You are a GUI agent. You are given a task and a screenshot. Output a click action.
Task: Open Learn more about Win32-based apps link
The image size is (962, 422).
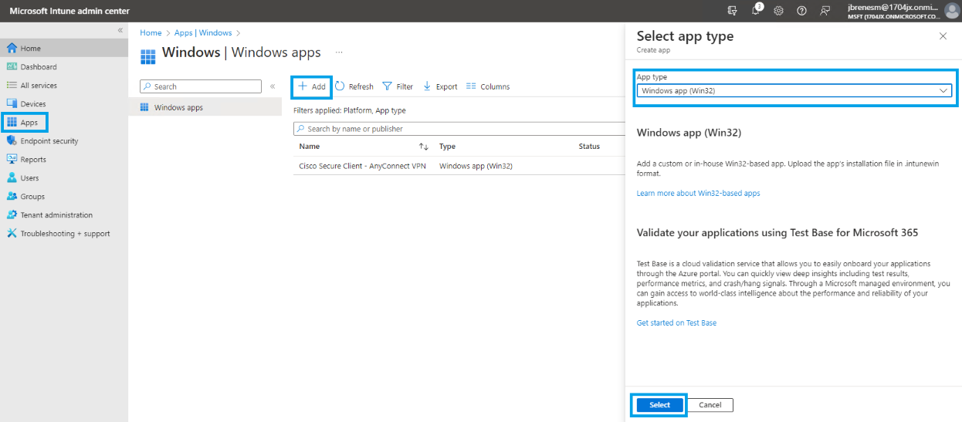point(698,193)
